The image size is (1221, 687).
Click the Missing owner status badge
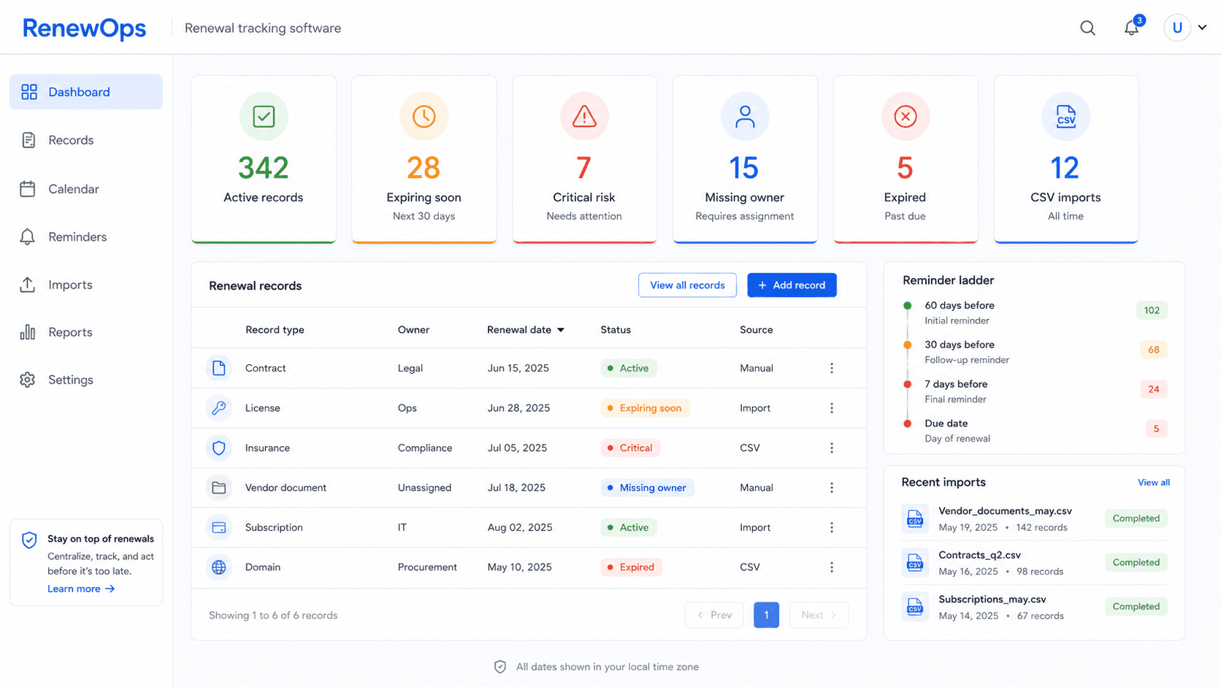pyautogui.click(x=647, y=488)
